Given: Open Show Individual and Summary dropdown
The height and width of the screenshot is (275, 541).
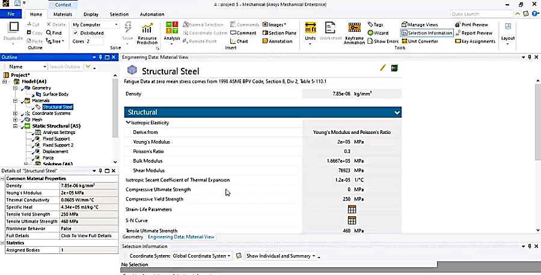Looking at the screenshot, I should (x=281, y=256).
